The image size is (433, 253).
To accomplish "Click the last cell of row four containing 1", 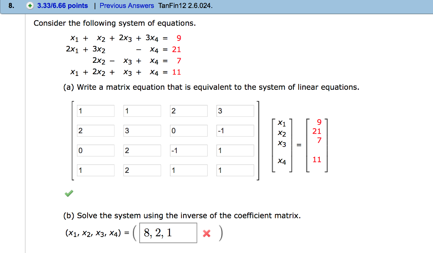I will tap(235, 170).
